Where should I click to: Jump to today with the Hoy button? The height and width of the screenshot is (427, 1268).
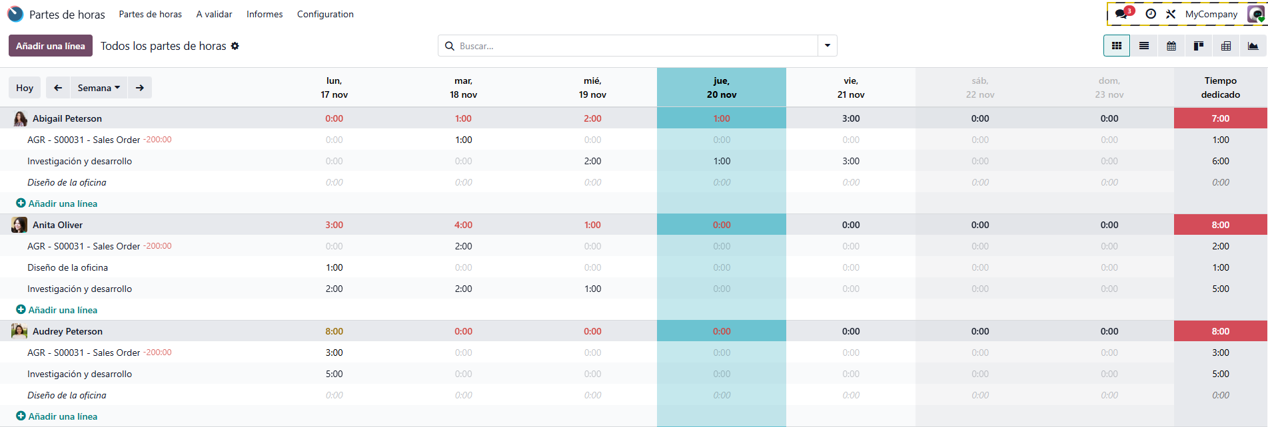click(25, 88)
